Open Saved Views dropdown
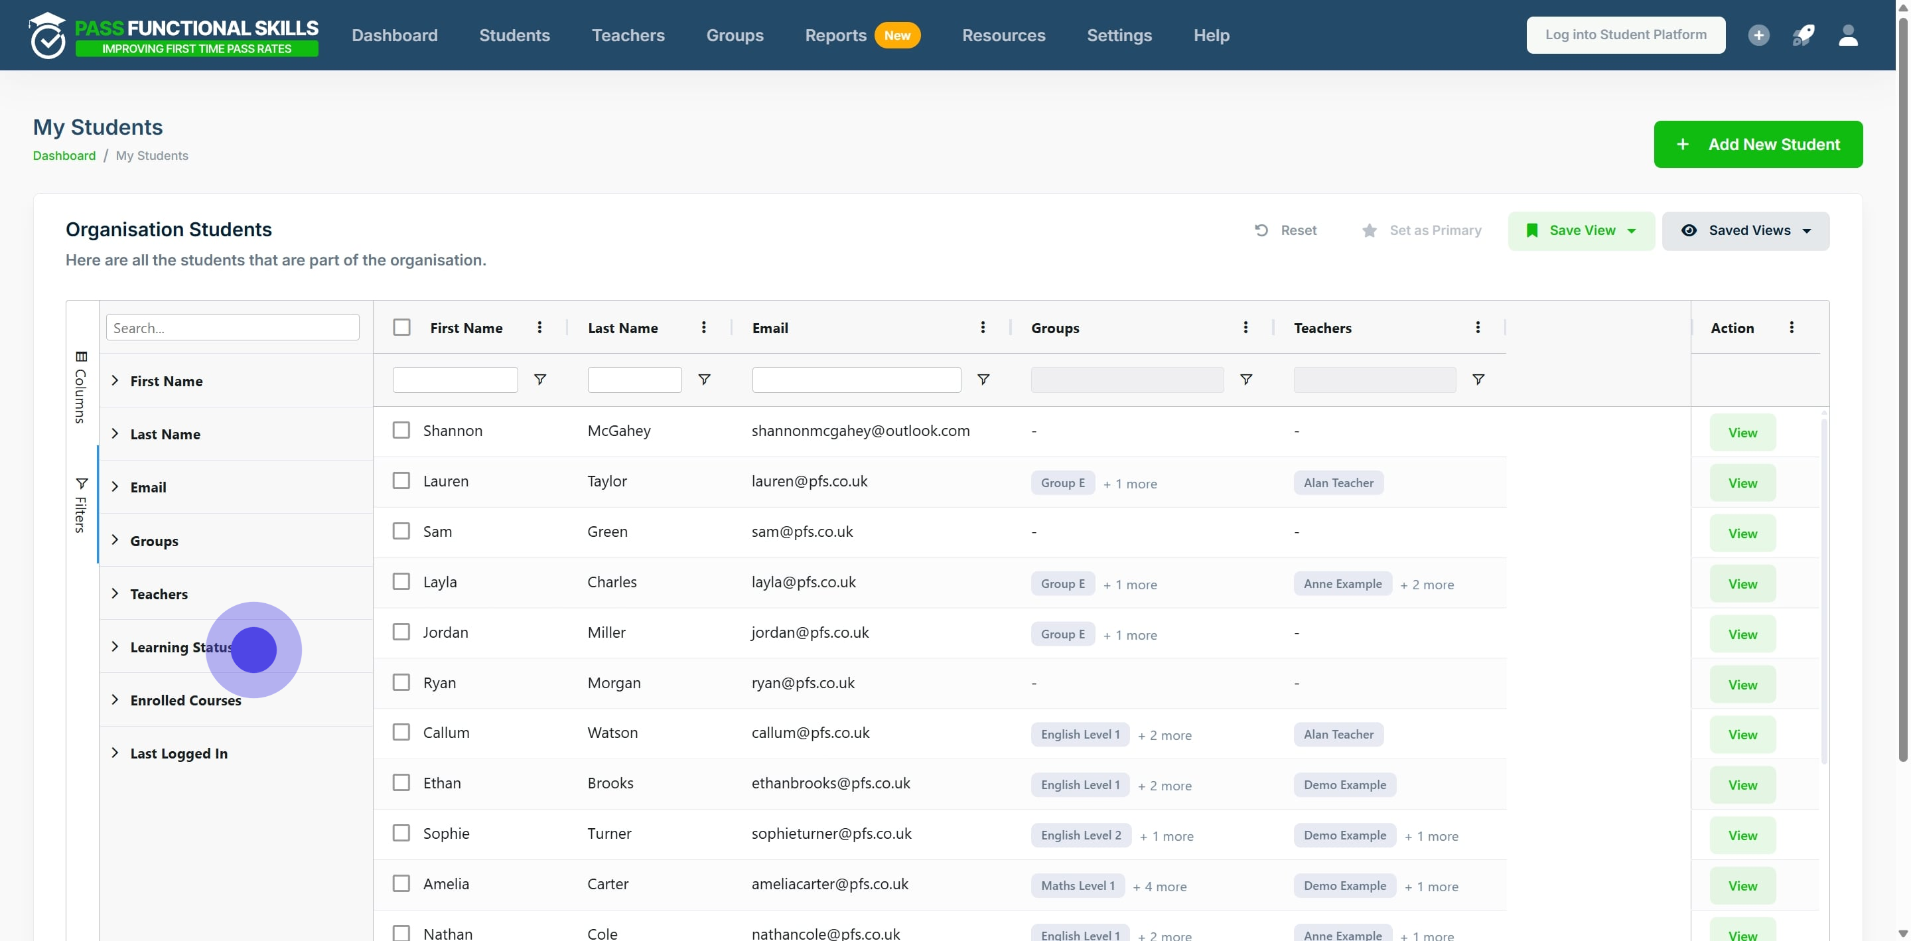The width and height of the screenshot is (1911, 941). coord(1746,230)
